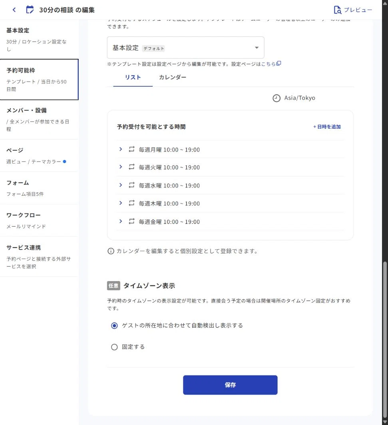388x425 pixels.
Task: Switch to the リスト tab
Action: (133, 77)
